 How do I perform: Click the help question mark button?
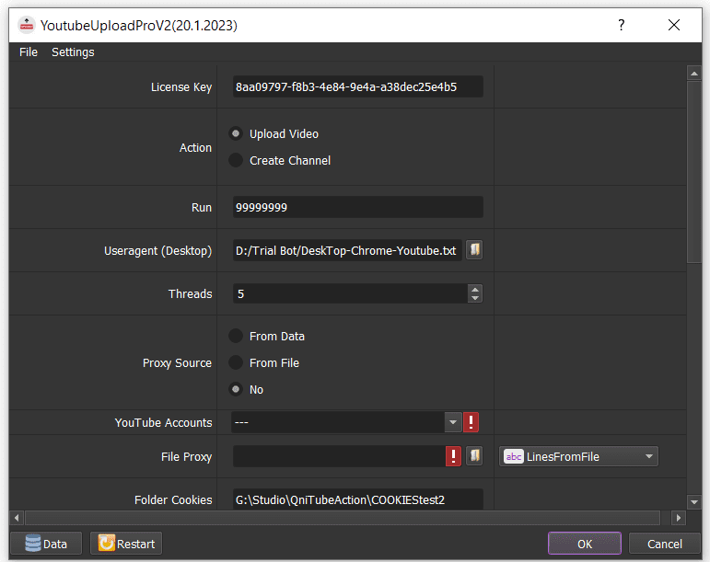[x=622, y=25]
